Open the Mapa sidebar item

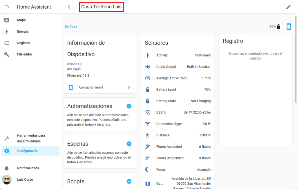21,20
